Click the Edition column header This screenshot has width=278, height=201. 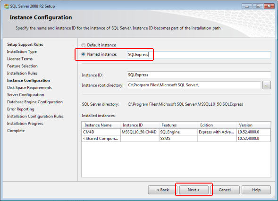(217, 125)
